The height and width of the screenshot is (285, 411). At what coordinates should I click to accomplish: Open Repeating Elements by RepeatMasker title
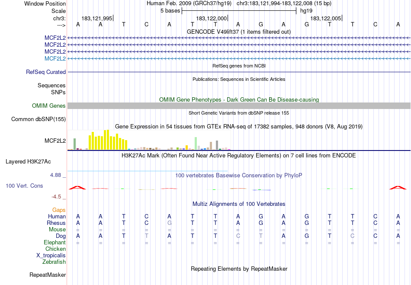pos(239,269)
